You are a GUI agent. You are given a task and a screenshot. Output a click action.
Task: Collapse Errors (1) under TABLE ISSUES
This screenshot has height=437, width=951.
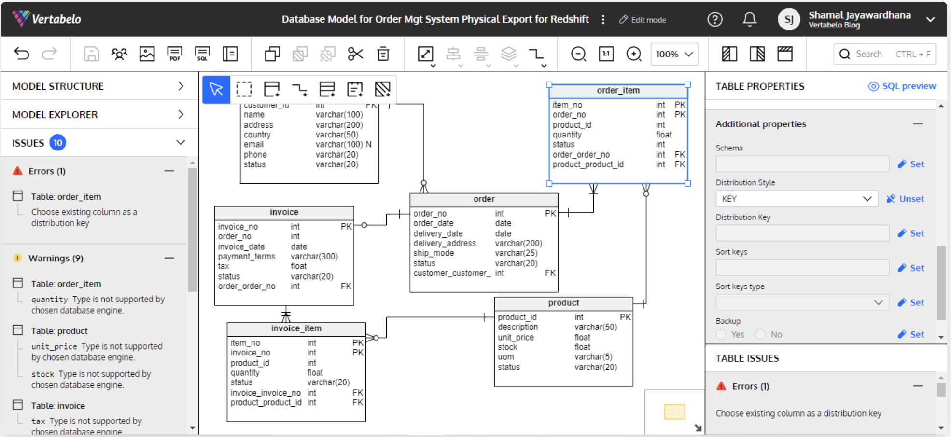click(918, 386)
